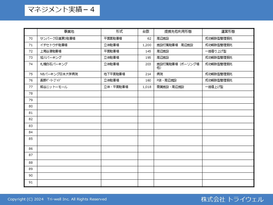
Task: Click "周辺施設" in row 73
Action: click(x=163, y=58)
